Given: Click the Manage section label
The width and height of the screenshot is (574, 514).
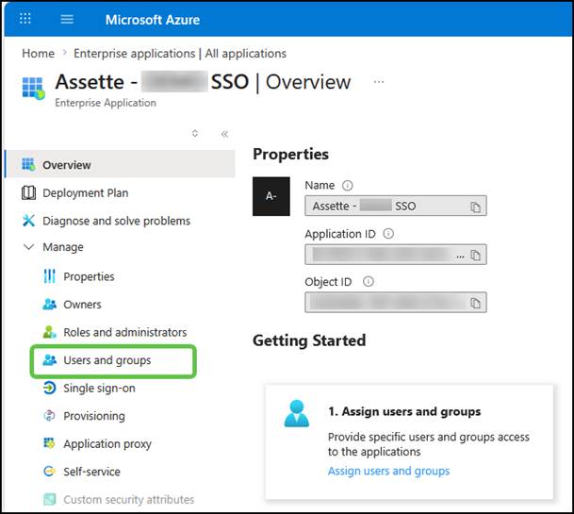Looking at the screenshot, I should (x=63, y=247).
